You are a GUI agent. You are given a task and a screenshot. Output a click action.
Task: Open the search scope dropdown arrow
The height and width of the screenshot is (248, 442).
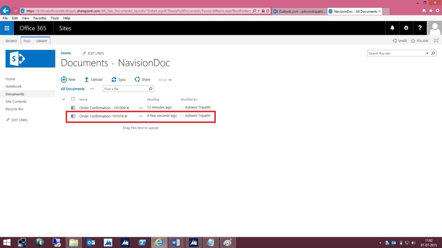[x=427, y=53]
